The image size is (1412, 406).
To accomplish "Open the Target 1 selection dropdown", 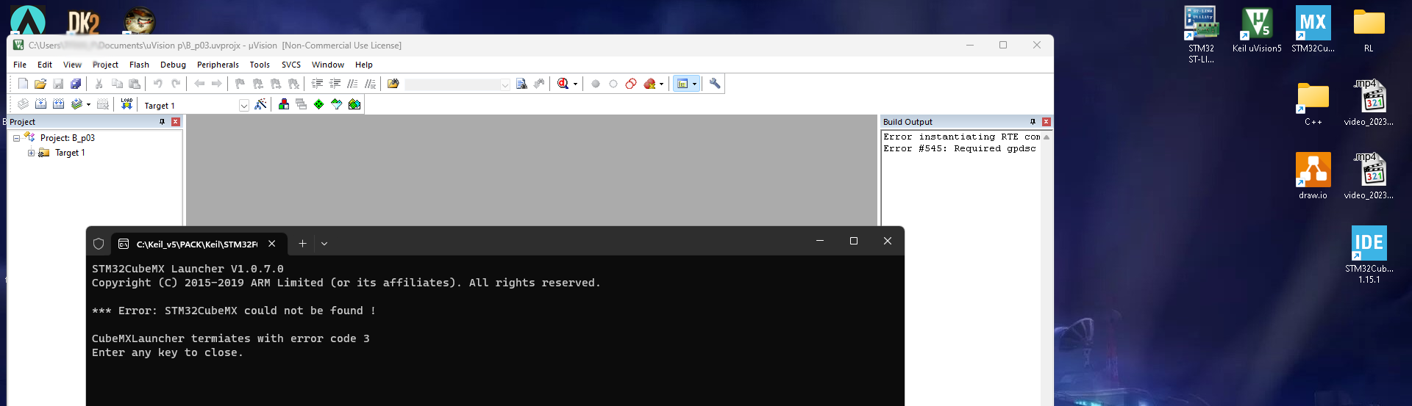I will click(244, 106).
